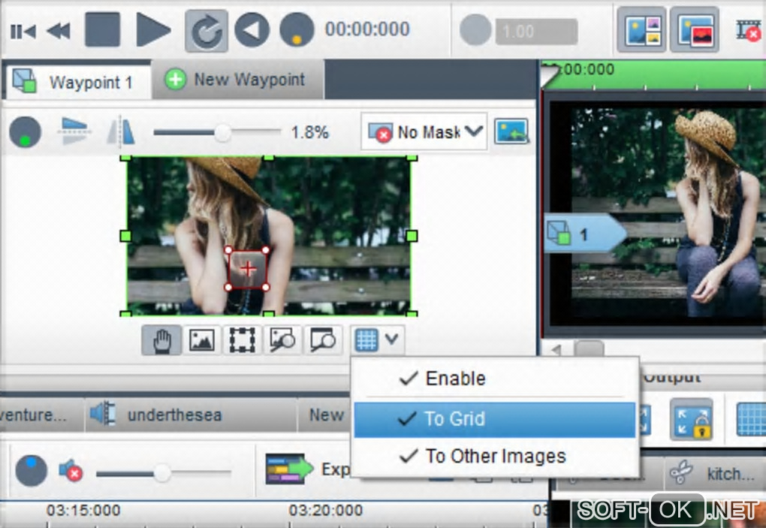Switch to the Waypoint 1 tab

[78, 81]
